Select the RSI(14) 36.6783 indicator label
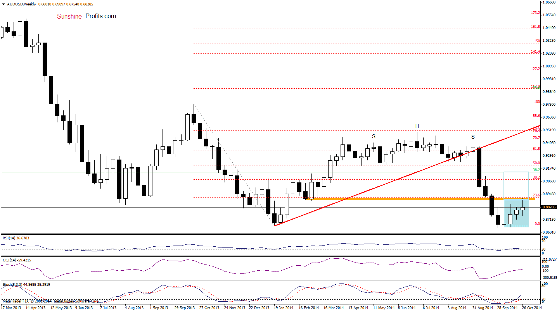 pos(17,238)
